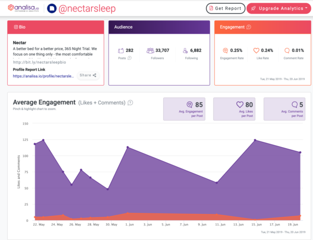
Task: Click the Get Report button
Action: 225,8
